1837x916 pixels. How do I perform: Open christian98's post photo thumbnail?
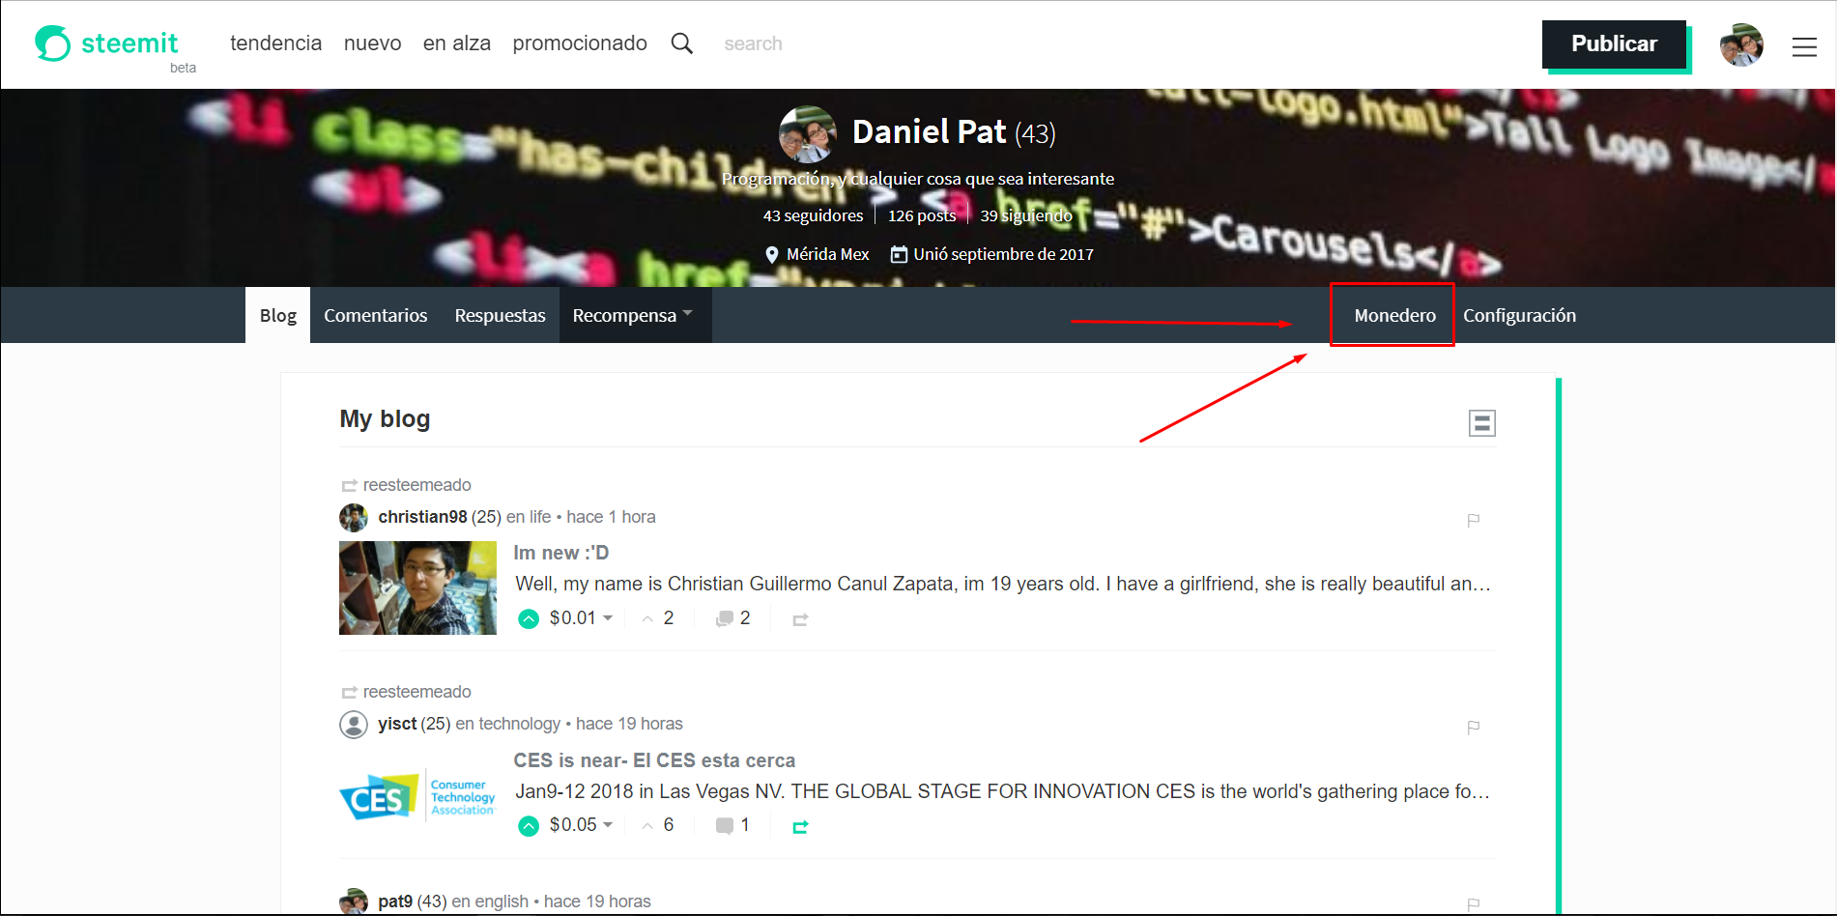(417, 587)
